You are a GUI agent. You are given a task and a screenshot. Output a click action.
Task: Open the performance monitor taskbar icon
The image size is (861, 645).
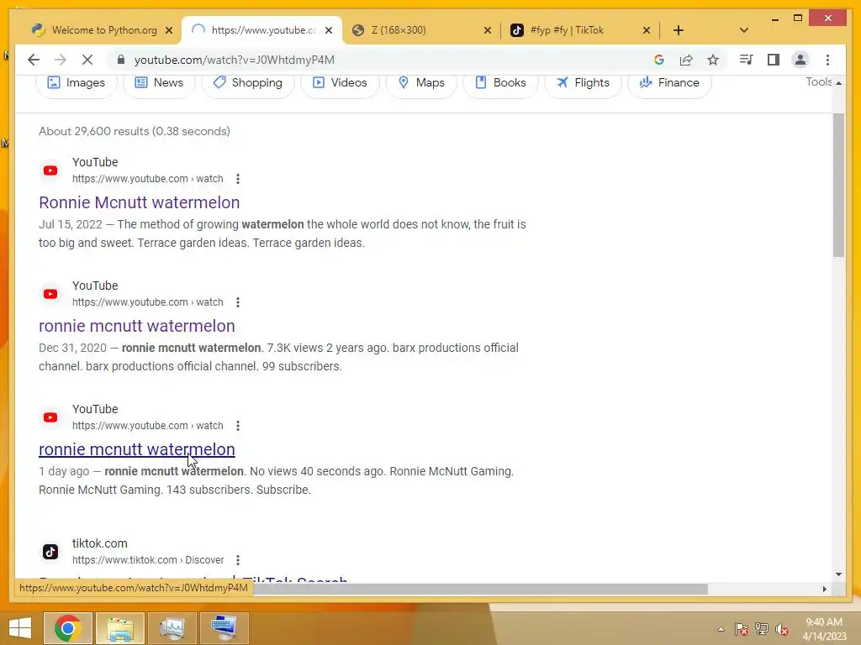(172, 628)
